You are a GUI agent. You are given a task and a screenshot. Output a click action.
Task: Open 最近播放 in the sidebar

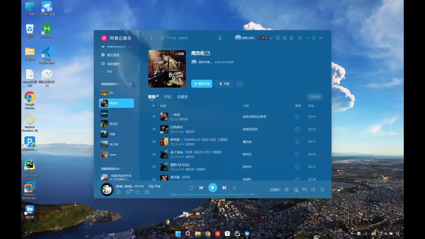point(110,55)
